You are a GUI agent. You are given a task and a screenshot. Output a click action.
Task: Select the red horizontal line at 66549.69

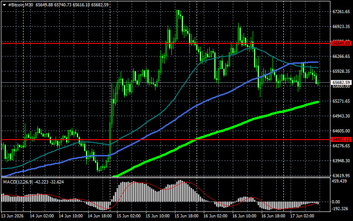[x=165, y=43]
